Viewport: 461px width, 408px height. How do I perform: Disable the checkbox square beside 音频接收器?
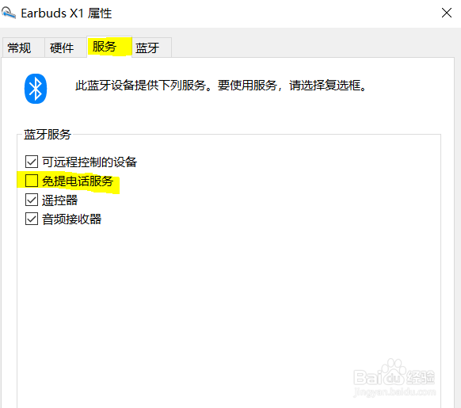coord(32,219)
